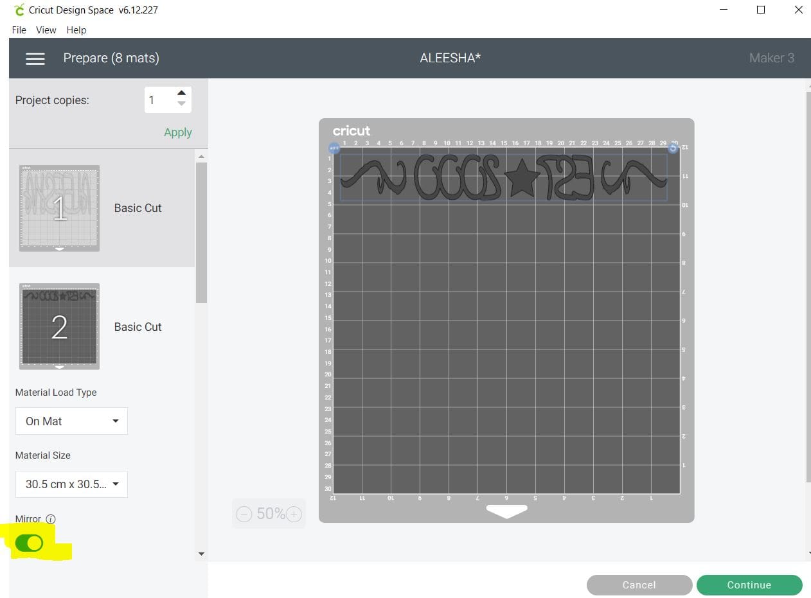Click the options handle at design's top-left corner
The width and height of the screenshot is (811, 598).
coord(334,148)
